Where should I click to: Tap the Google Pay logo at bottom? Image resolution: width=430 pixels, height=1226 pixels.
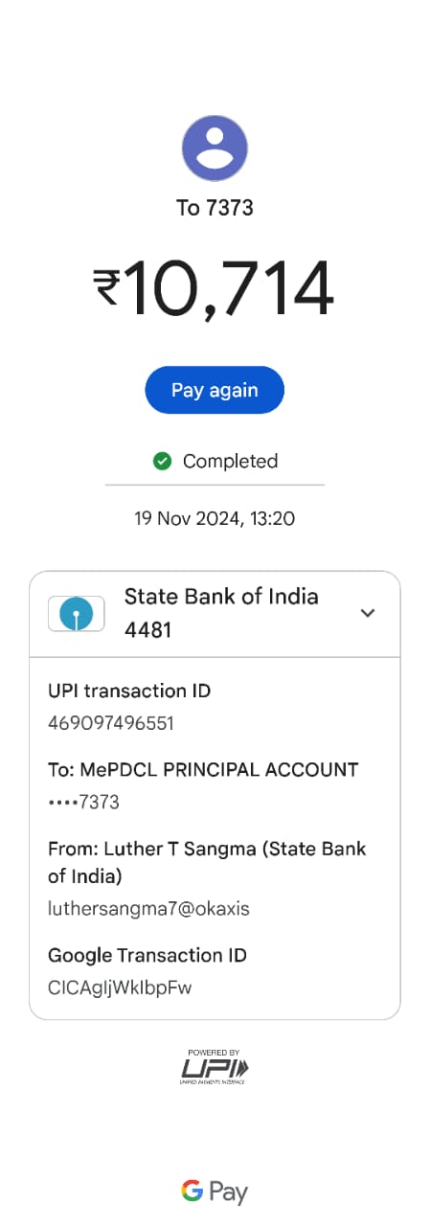215,1192
